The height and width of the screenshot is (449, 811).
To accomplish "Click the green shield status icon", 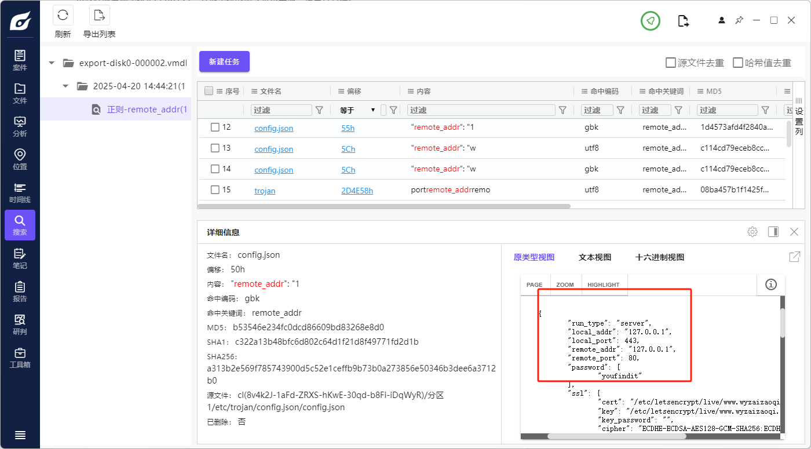I will tap(651, 21).
